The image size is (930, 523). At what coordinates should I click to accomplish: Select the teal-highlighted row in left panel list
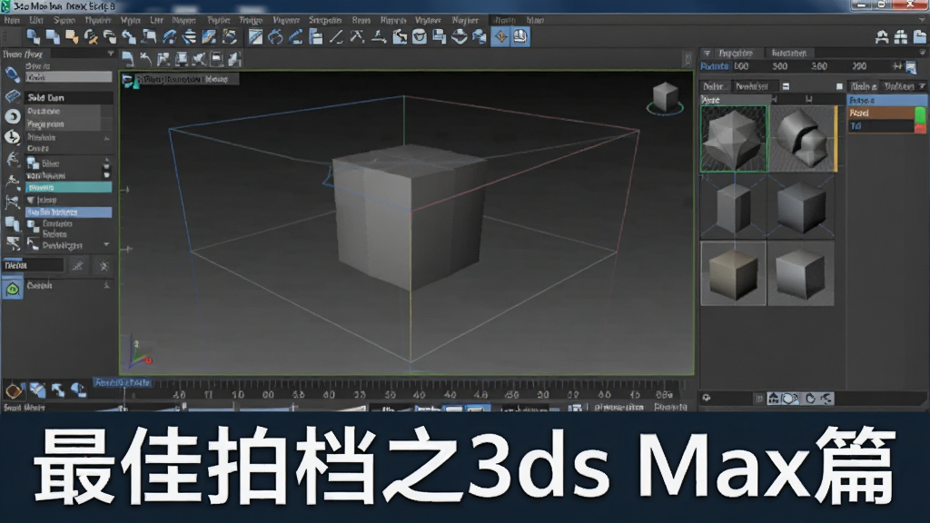pyautogui.click(x=69, y=187)
